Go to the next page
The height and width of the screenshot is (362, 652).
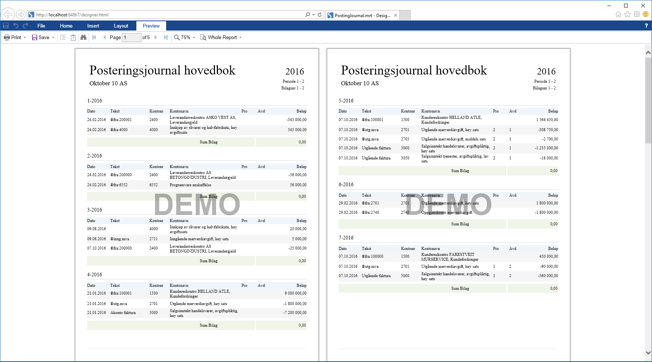click(x=156, y=37)
